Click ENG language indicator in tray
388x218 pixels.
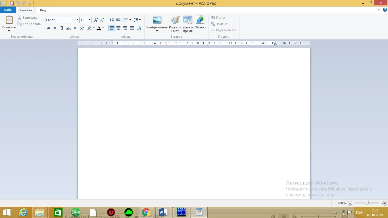tap(359, 213)
